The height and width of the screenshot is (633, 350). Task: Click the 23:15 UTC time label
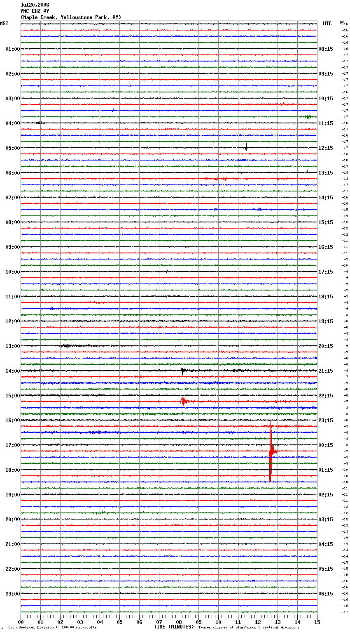(x=326, y=420)
